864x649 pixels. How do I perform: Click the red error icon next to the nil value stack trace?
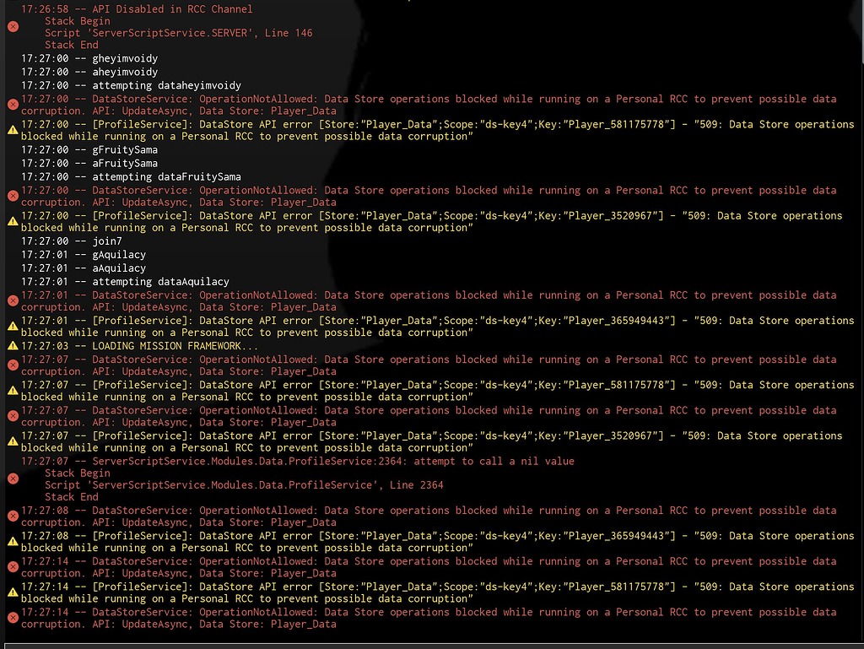point(12,478)
